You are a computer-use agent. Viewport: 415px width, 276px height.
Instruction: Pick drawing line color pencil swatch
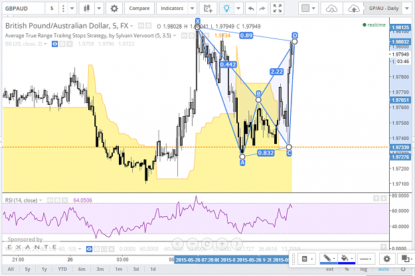(329, 259)
